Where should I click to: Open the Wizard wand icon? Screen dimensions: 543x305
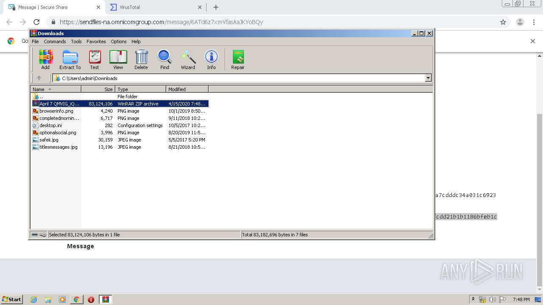pyautogui.click(x=188, y=59)
